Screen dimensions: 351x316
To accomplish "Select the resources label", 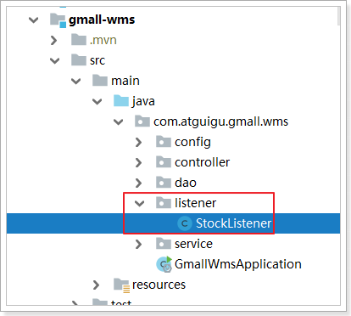I will [159, 285].
